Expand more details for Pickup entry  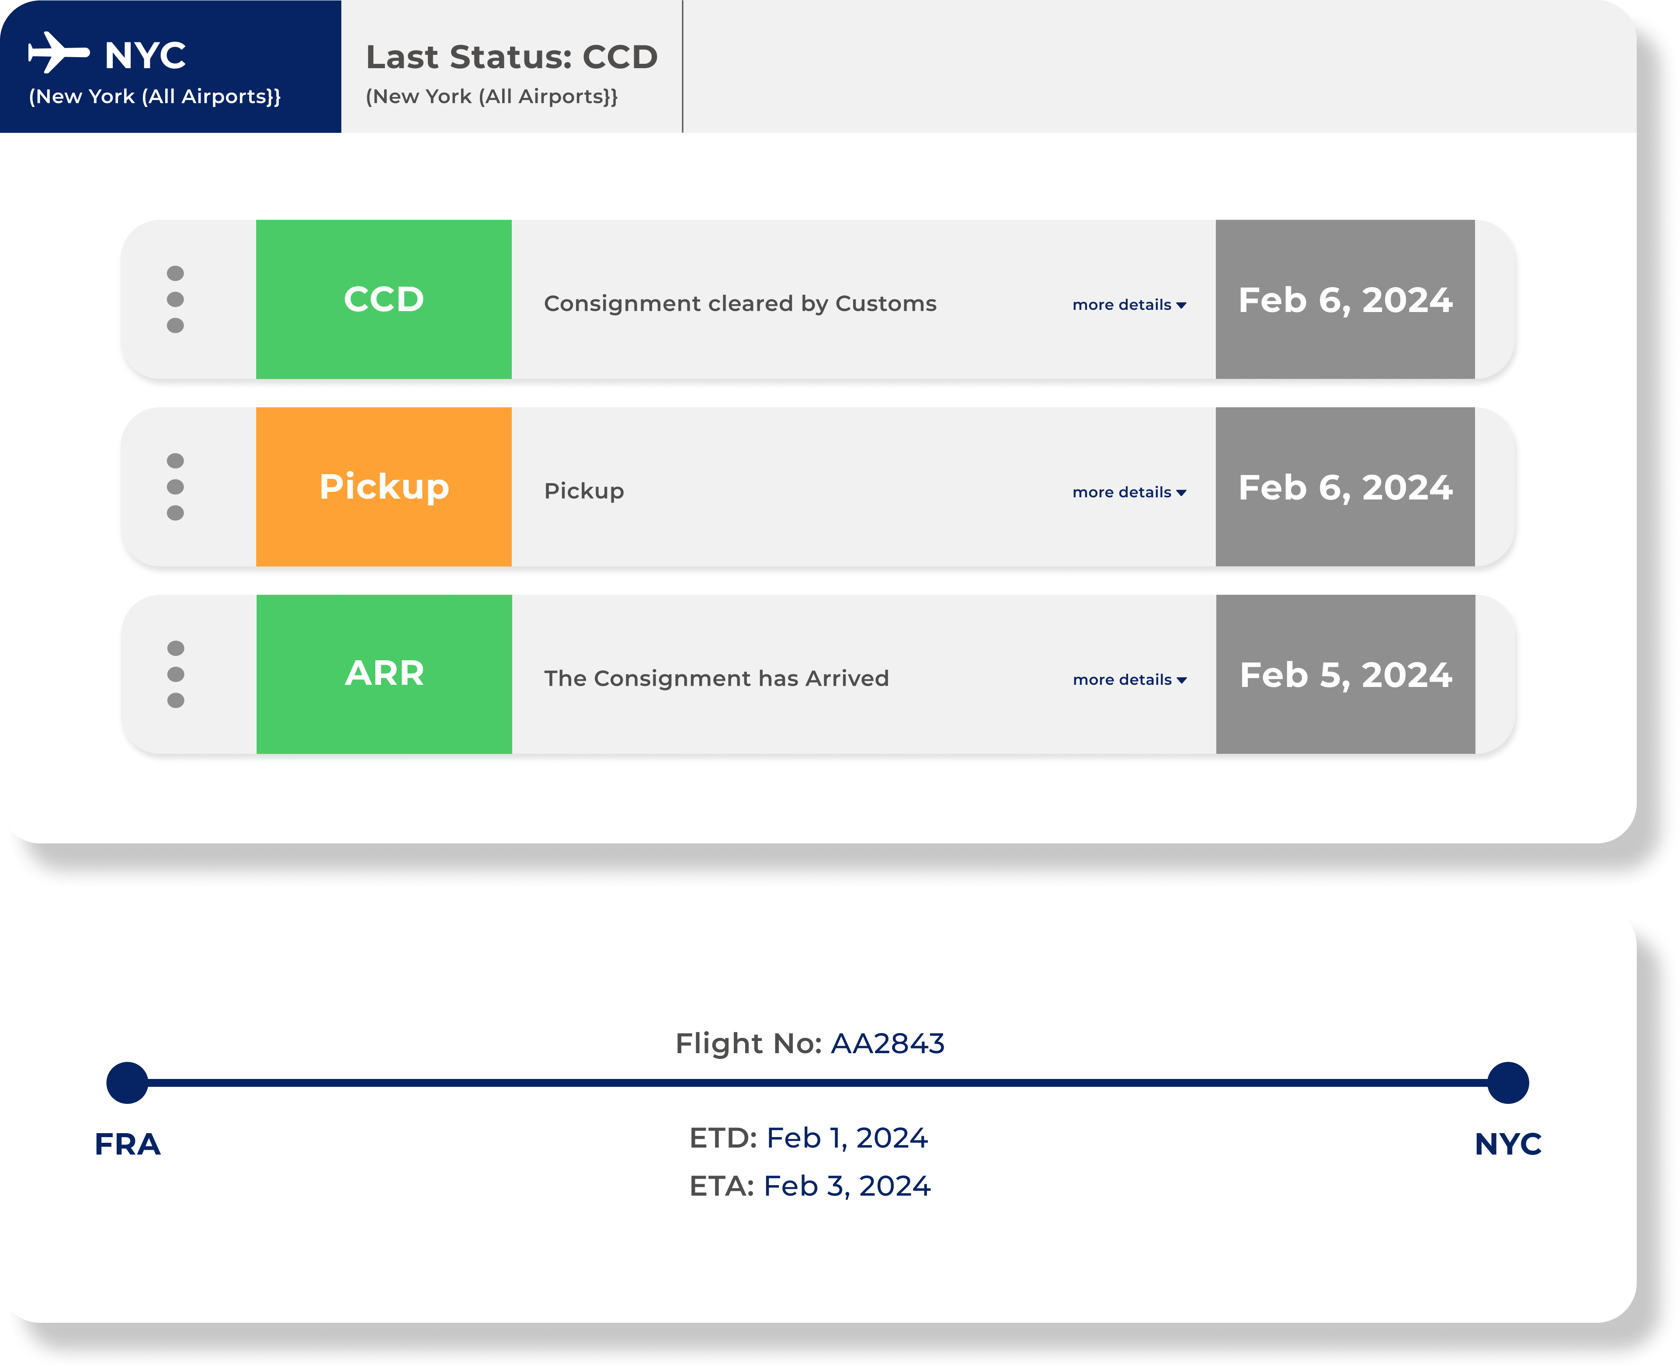point(1129,493)
